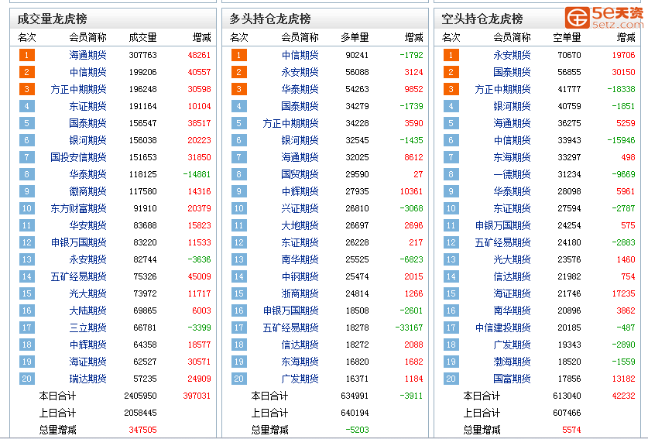Image resolution: width=648 pixels, height=439 pixels.
Task: Click rank 1 badge beside 海通期货
Action: 27,55
